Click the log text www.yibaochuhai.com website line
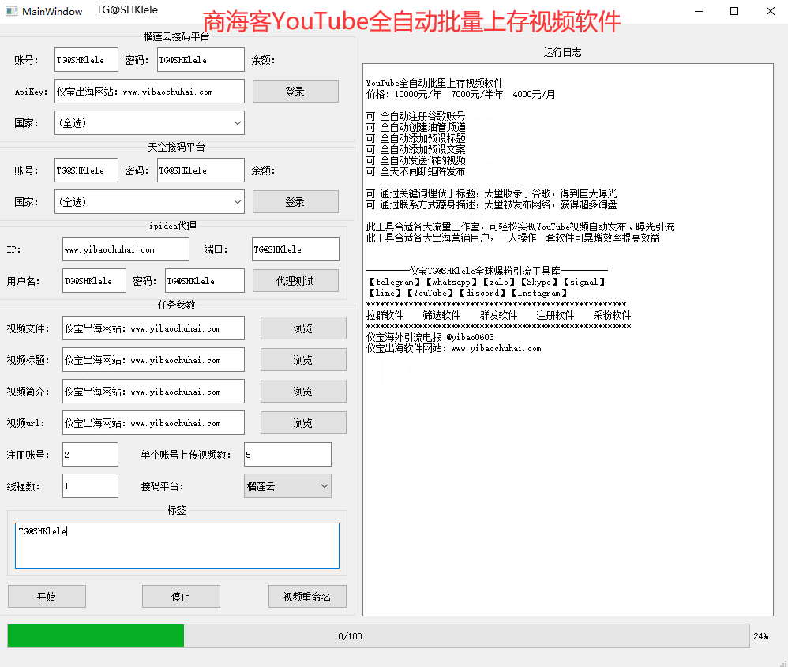 click(454, 349)
